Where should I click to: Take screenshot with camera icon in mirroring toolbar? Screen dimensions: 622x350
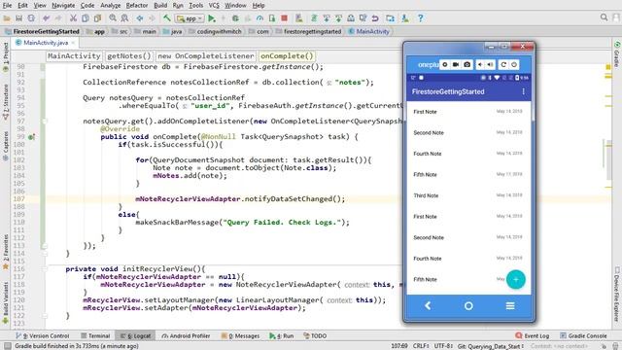466,65
